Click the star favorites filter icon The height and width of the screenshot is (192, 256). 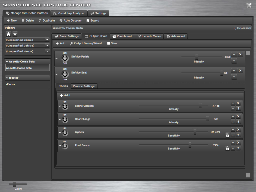(x=15, y=34)
